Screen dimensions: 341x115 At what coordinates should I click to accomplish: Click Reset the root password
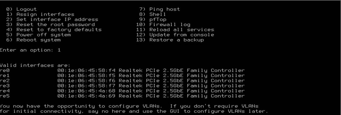(55, 24)
